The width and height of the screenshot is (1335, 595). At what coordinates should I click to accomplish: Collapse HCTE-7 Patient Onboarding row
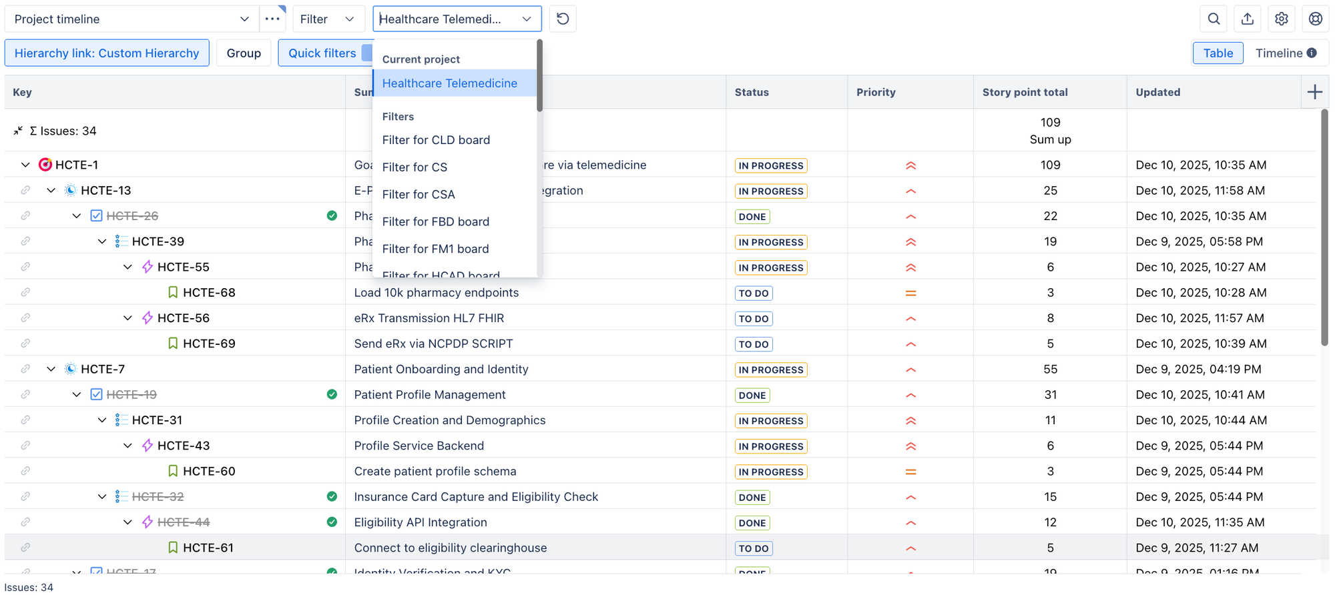coord(51,369)
